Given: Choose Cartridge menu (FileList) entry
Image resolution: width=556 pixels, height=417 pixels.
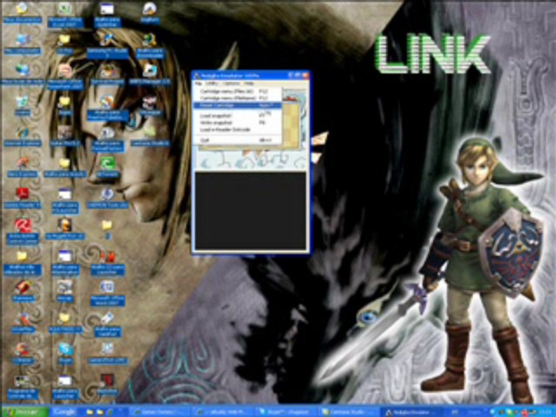Looking at the screenshot, I should (x=237, y=91).
